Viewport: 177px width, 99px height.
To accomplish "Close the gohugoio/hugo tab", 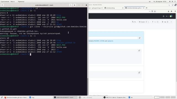I will (x=102, y=8).
